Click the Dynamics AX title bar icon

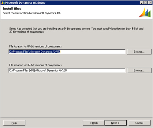point(3,3)
